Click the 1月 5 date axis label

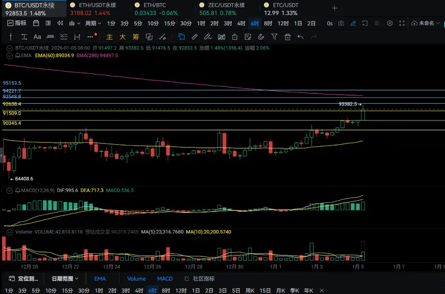pos(358,267)
